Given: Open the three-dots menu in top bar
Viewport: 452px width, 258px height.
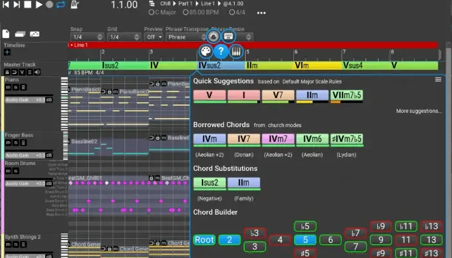Looking at the screenshot, I should pos(261,12).
